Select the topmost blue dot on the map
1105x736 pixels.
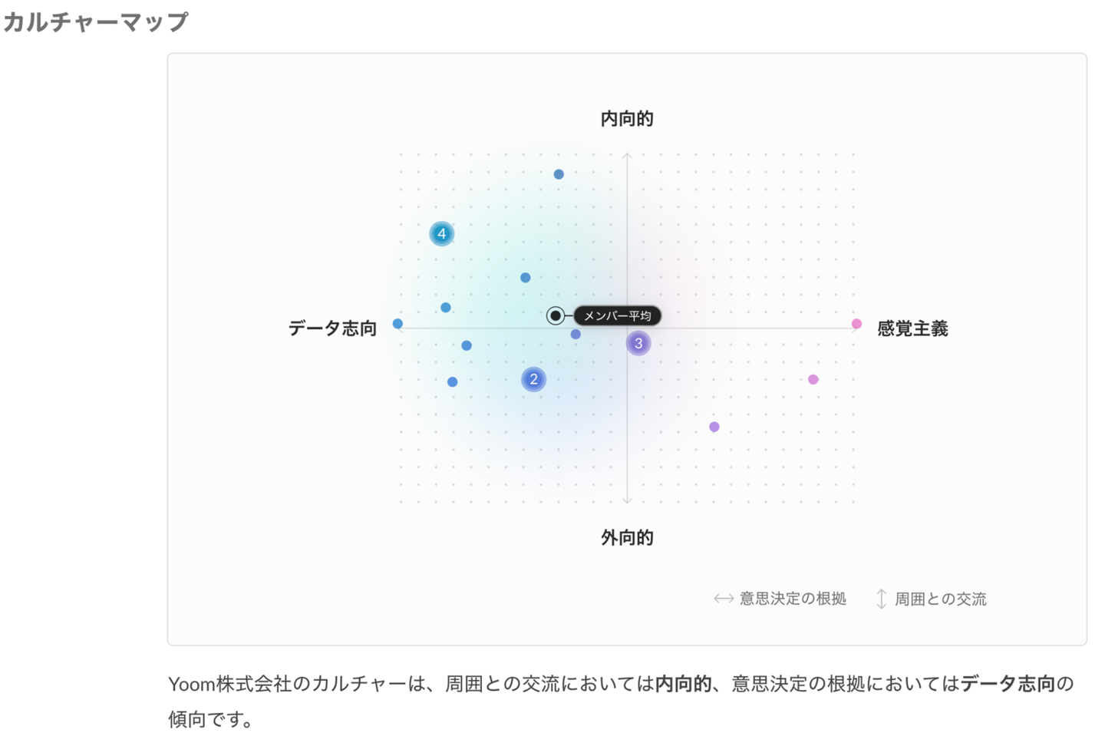point(559,174)
